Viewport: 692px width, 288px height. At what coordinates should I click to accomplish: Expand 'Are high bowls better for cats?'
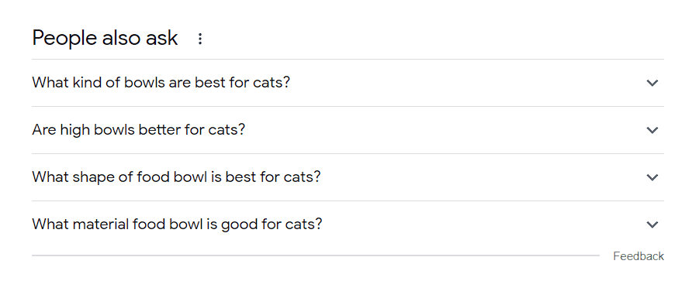click(x=348, y=130)
